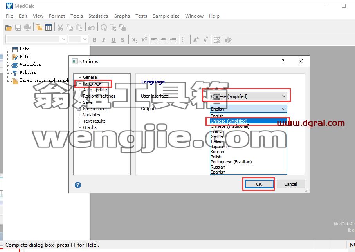The image size is (355, 252).
Task: Expand the Spreadsheet tree node
Action: coord(79,109)
